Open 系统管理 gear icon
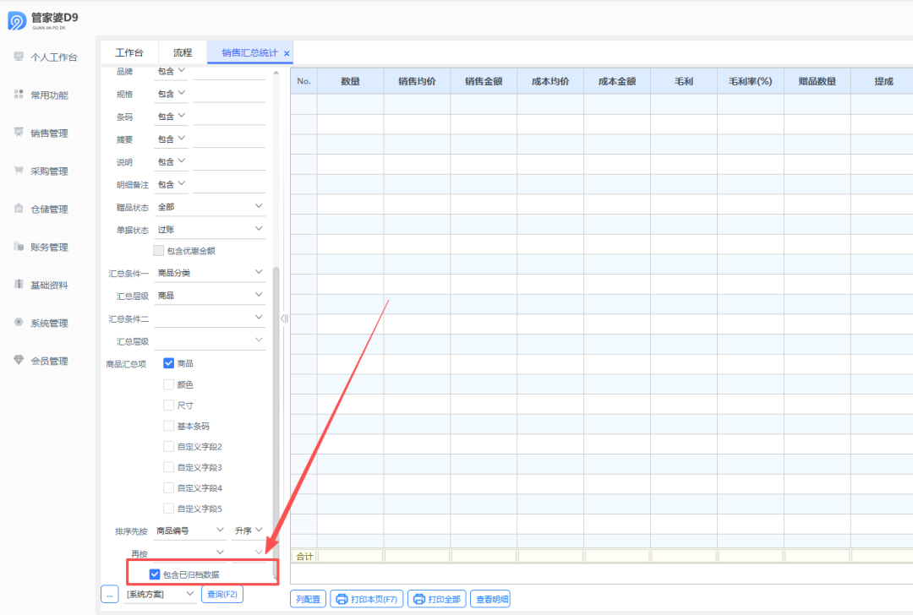Viewport: 913px width, 615px height. point(19,323)
